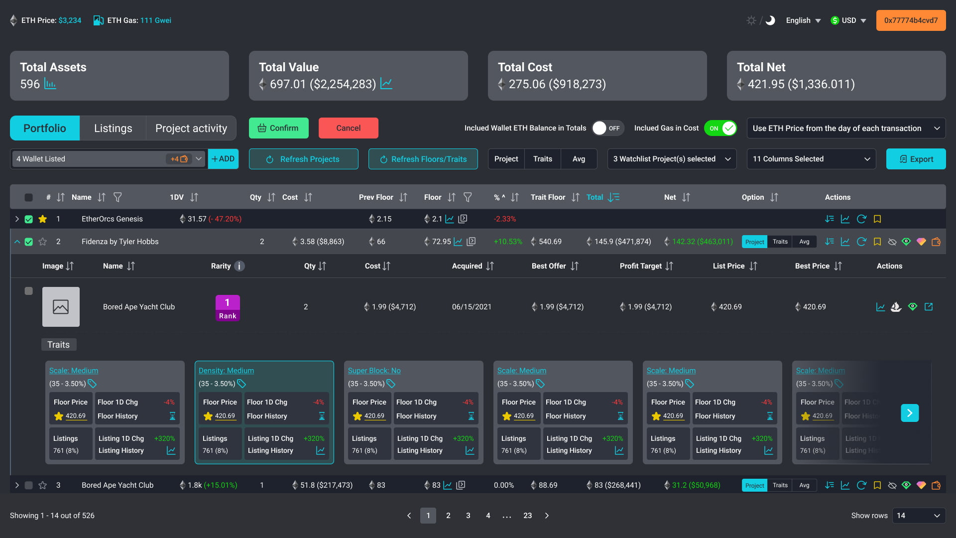The width and height of the screenshot is (956, 538).
Task: Turn off the Included Gas in Cost switch
Action: [x=720, y=128]
